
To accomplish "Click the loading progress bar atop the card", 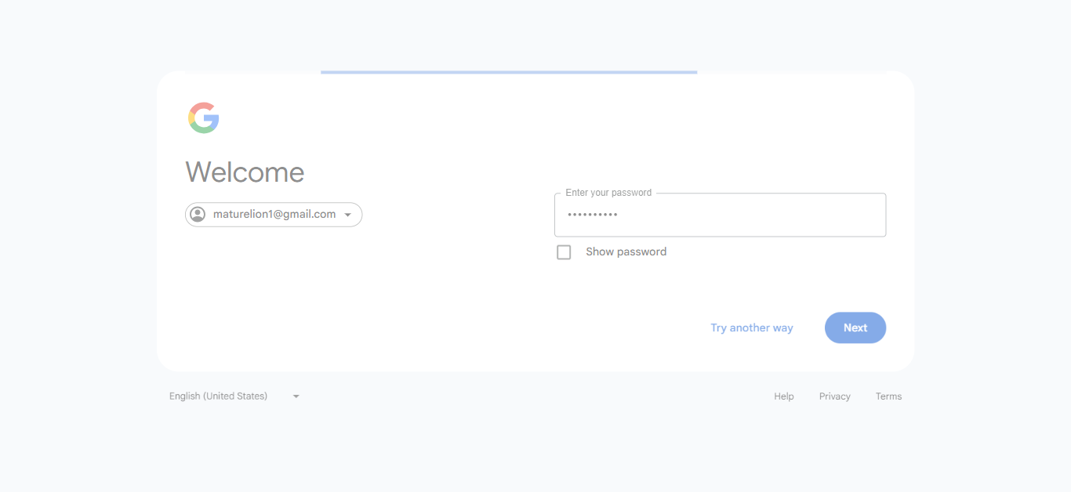I will [509, 72].
